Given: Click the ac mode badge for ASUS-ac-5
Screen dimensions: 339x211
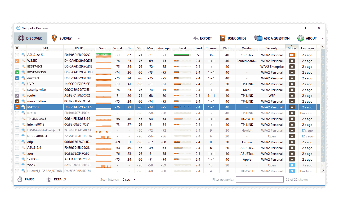Looking at the screenshot, I should [x=292, y=55].
